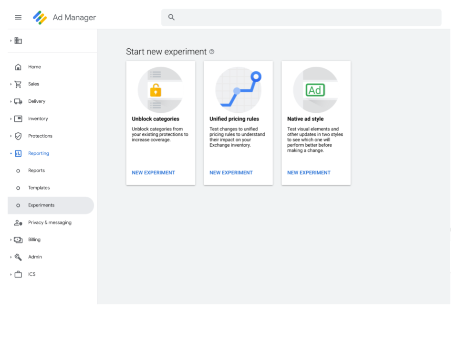The image size is (458, 344).
Task: Open the hamburger main menu
Action: 18,18
